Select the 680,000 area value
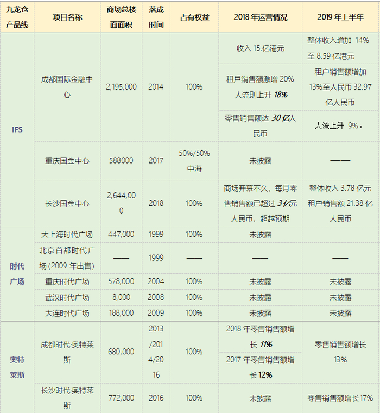This screenshot has height=413, width=380. click(121, 352)
